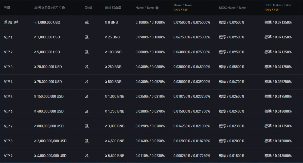Click info icon beside 30 天交易量 header

click(63, 8)
